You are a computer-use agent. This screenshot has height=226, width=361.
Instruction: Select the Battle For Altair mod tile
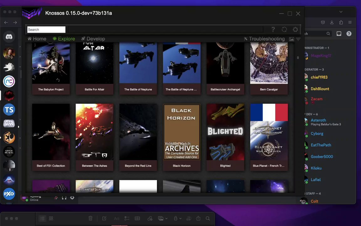point(94,68)
